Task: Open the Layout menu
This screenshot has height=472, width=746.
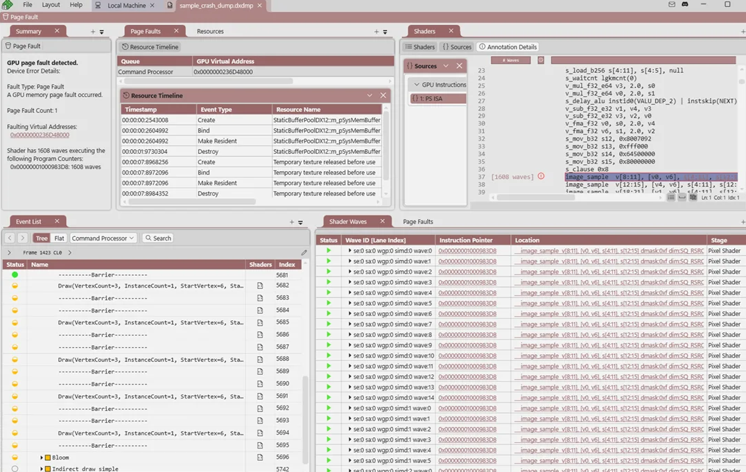Action: (x=51, y=5)
